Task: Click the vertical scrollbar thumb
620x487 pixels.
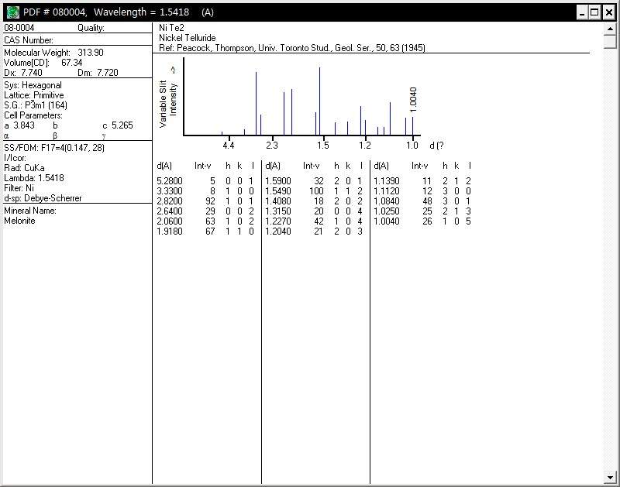Action: coord(610,42)
